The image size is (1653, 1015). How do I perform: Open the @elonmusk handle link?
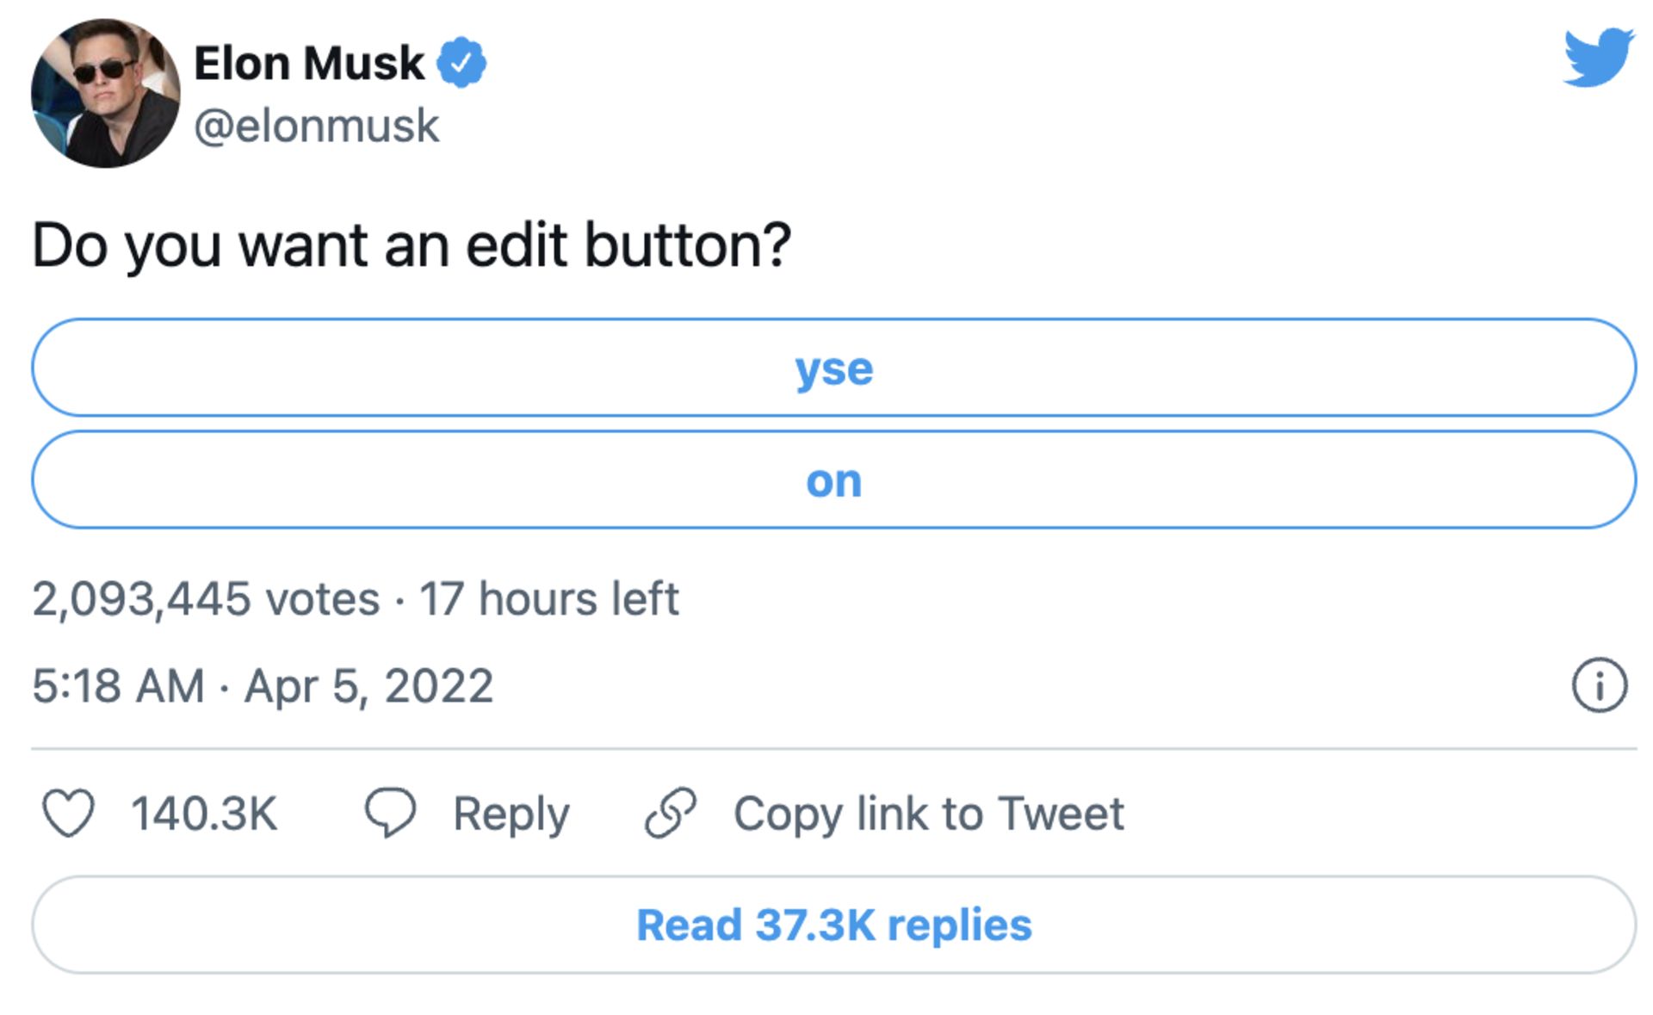(x=316, y=126)
